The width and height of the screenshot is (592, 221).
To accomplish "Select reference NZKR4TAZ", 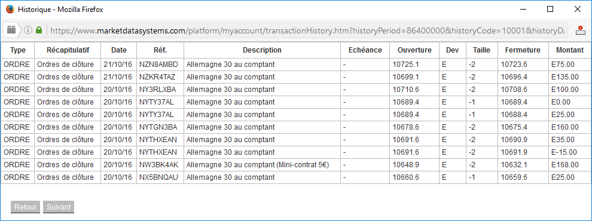I will 157,77.
